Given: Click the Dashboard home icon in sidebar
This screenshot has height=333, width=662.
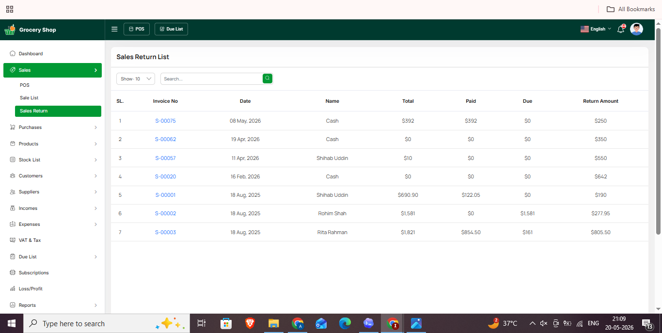Looking at the screenshot, I should (13, 54).
